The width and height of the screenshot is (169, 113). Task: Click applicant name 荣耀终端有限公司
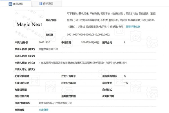pyautogui.click(x=48, y=49)
